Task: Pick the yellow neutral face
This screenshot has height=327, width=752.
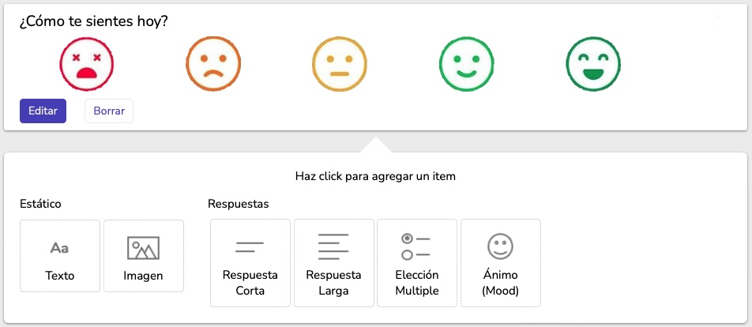Action: coord(340,65)
